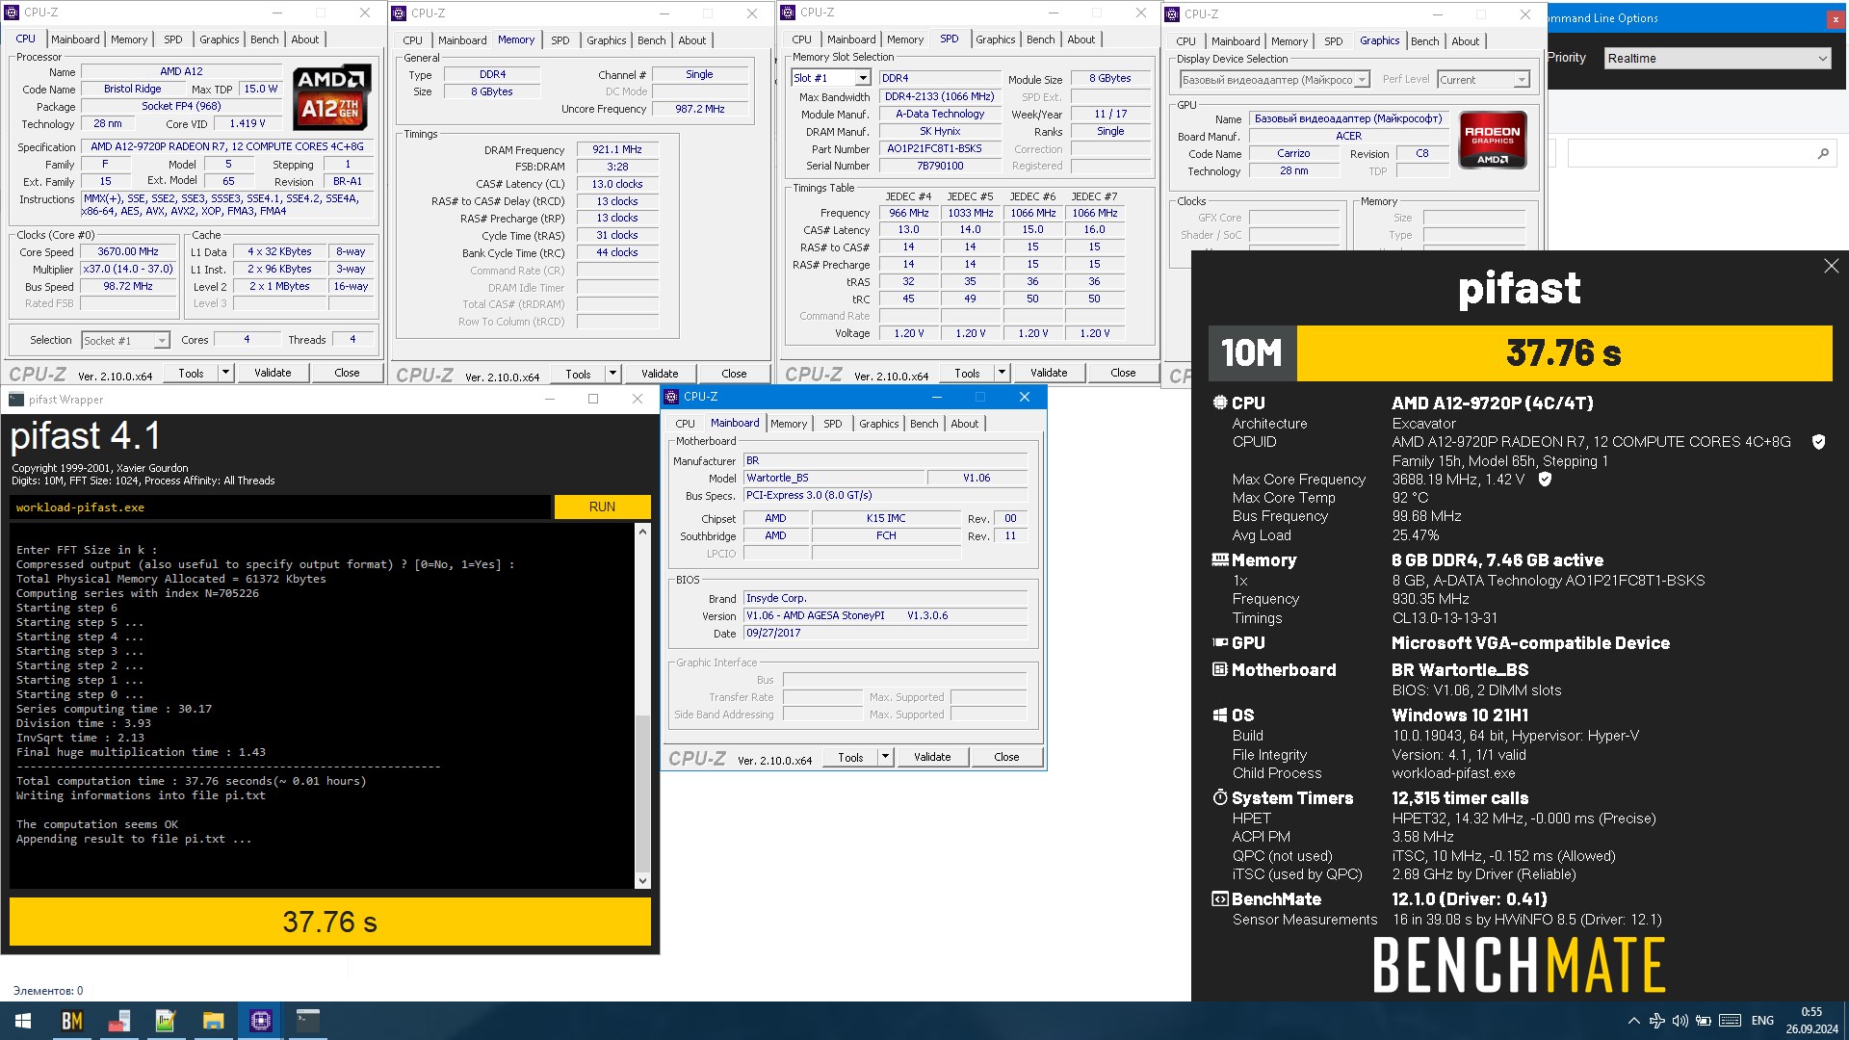Expand Tools arrow in Mainboard tab window
Screen dimensions: 1849x1040
tap(885, 757)
